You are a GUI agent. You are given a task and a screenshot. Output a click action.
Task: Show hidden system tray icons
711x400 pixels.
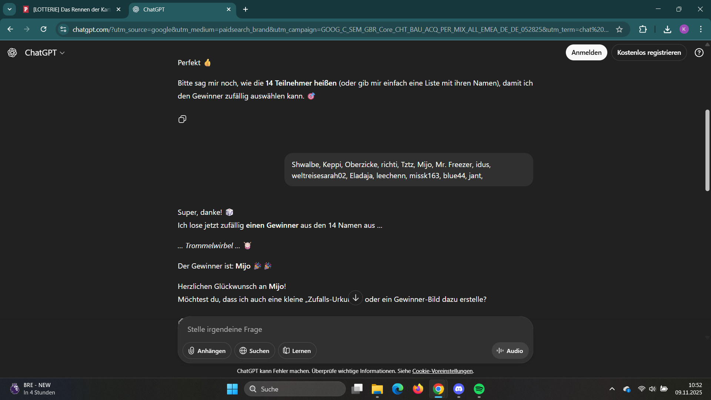[x=612, y=389]
